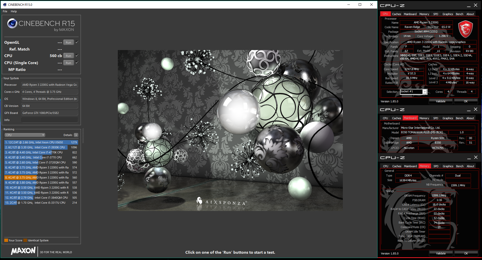This screenshot has width=482, height=260.
Task: Click OK in the Memory CPU-Z window
Action: (x=466, y=253)
